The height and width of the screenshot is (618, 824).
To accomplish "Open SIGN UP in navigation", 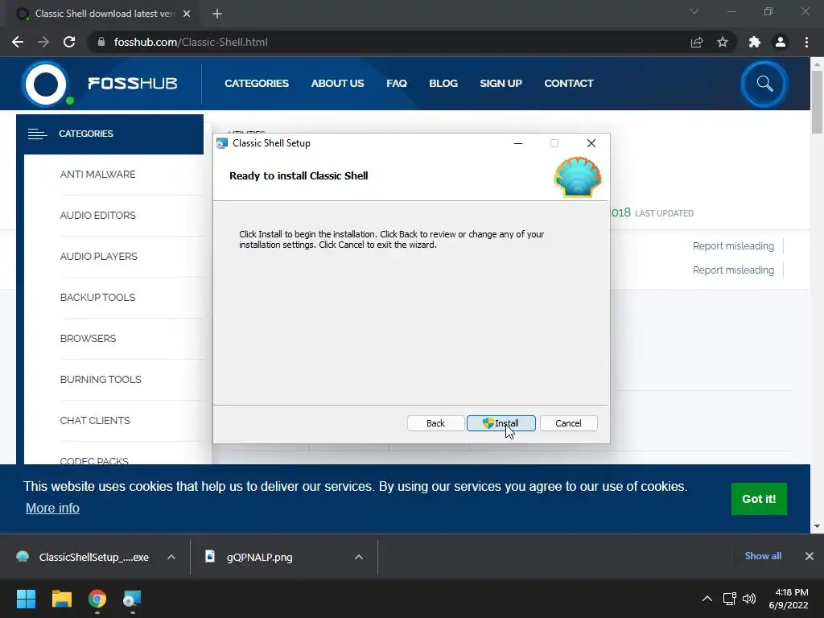I will [501, 83].
